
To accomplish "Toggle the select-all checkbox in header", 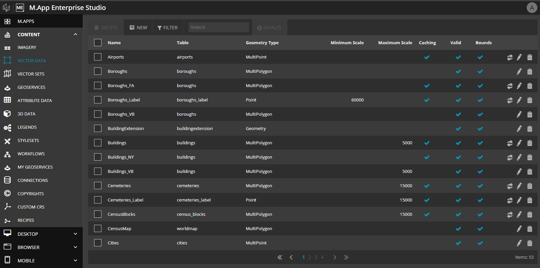I will pyautogui.click(x=98, y=43).
